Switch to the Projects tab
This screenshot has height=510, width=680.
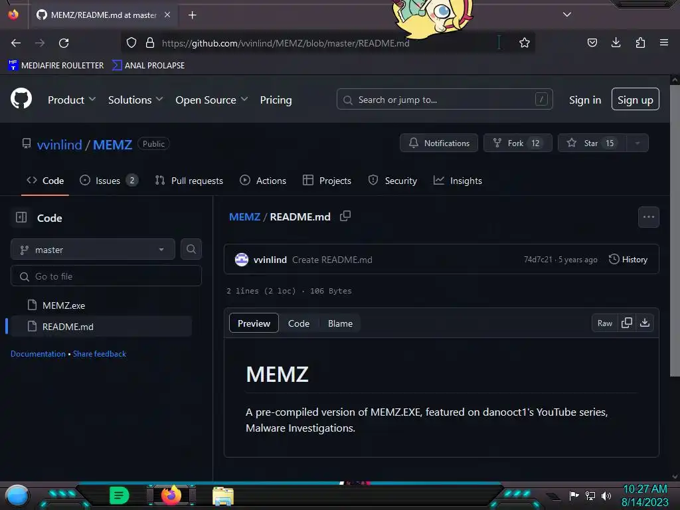[327, 181]
